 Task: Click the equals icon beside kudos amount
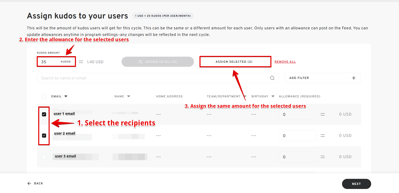click(81, 62)
